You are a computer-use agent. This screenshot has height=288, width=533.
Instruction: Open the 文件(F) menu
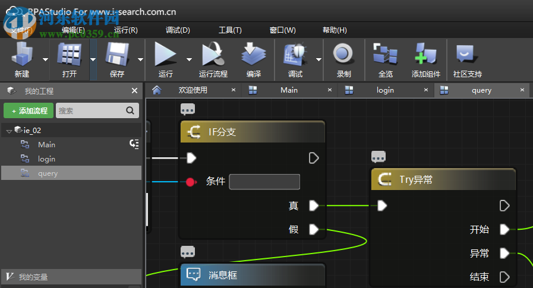(x=22, y=30)
